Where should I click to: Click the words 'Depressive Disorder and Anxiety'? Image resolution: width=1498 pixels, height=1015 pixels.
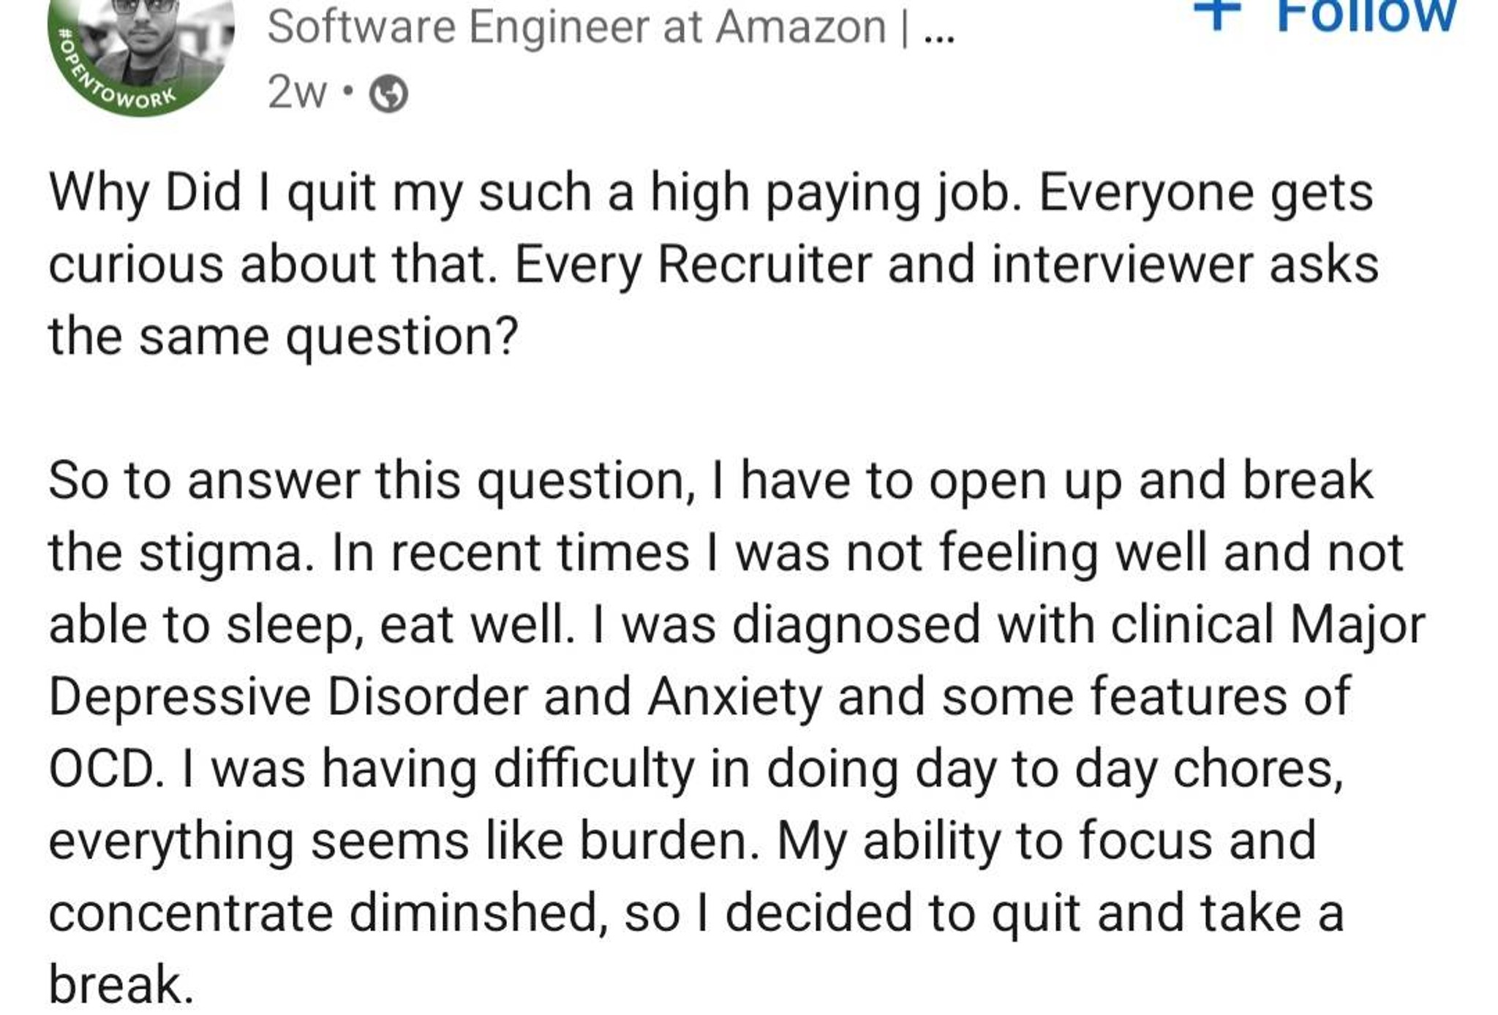click(436, 696)
